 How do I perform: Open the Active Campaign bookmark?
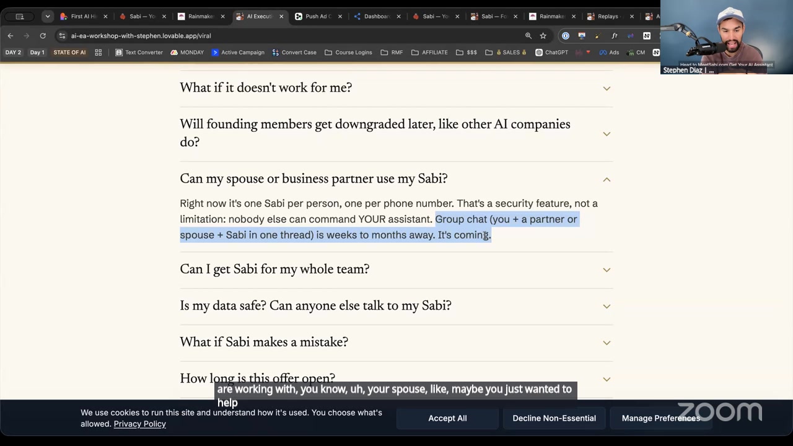point(238,53)
